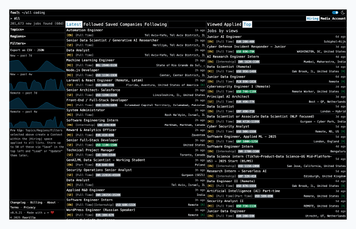Open the Automation Engineer job
This screenshot has height=229, width=356.
[x=84, y=30]
